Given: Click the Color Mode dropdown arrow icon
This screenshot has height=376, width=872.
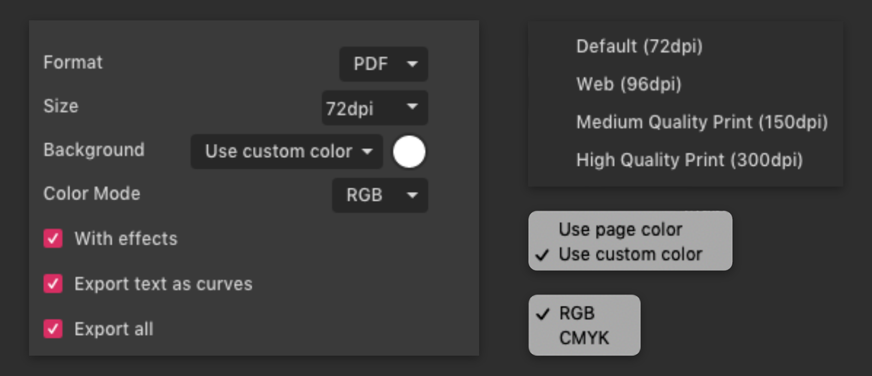Looking at the screenshot, I should click(x=413, y=195).
